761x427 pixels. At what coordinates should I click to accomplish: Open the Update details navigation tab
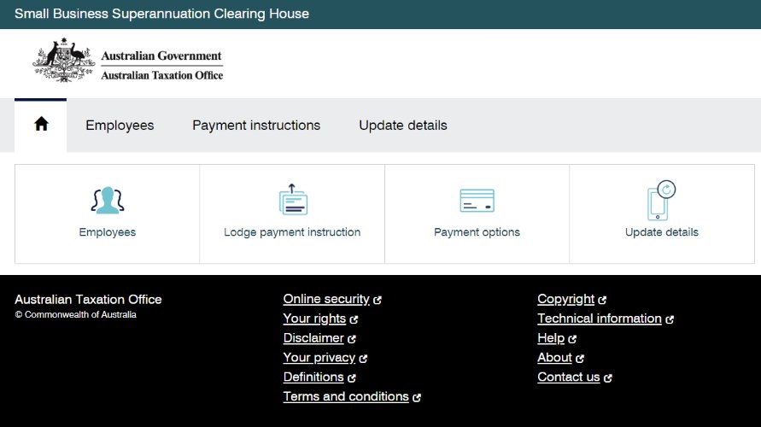[x=403, y=126]
